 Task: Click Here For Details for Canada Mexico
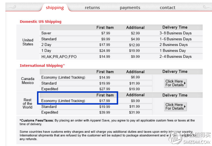[175, 83]
